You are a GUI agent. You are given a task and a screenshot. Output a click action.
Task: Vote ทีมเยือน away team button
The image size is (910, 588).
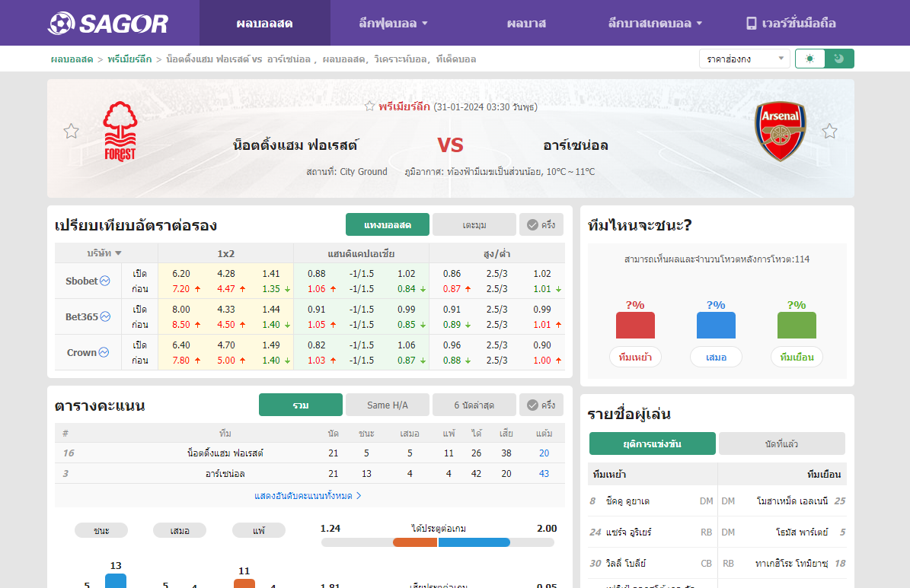point(797,357)
